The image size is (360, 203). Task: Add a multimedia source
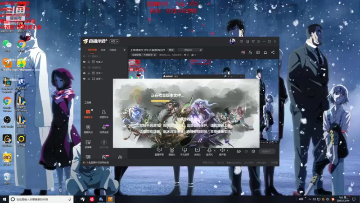(x=197, y=152)
